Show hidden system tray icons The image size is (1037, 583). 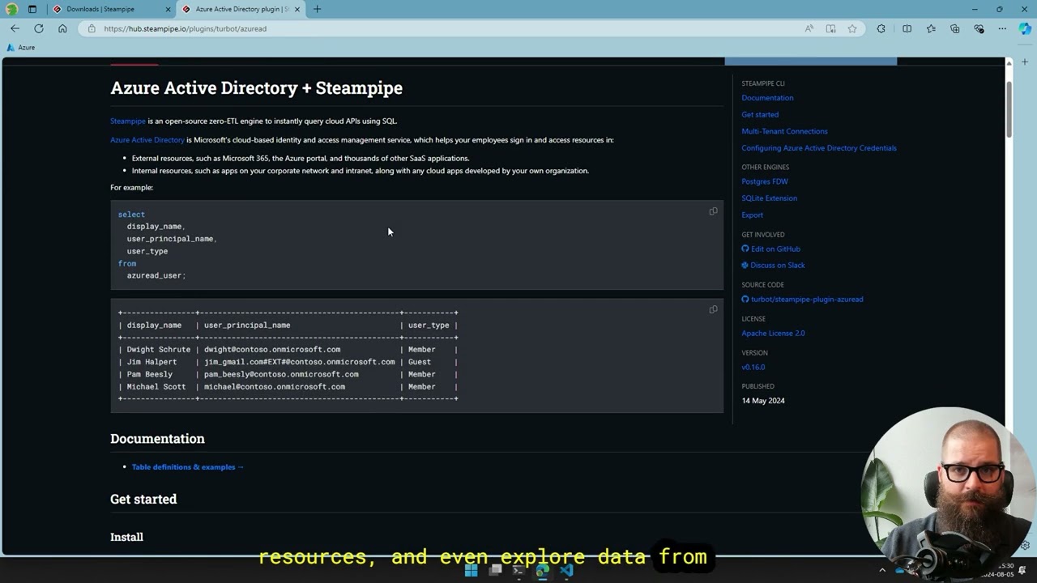point(882,570)
